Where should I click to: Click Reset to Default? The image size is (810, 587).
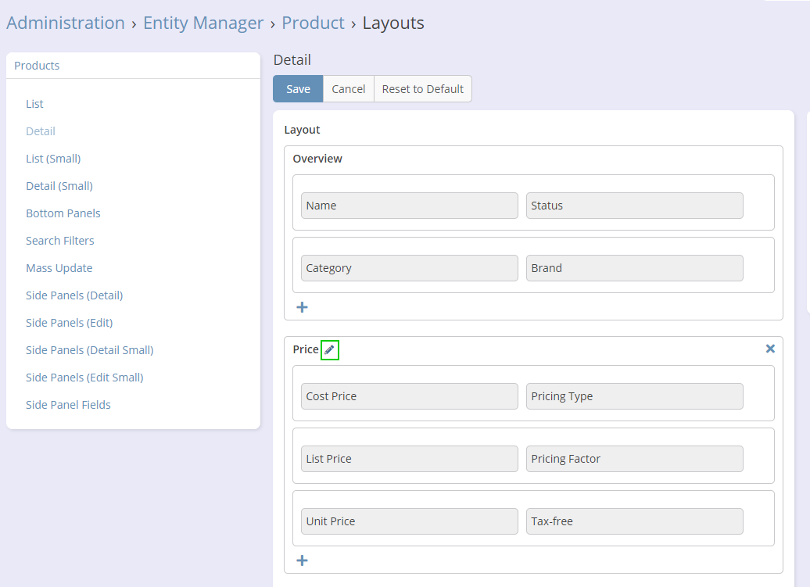[422, 89]
